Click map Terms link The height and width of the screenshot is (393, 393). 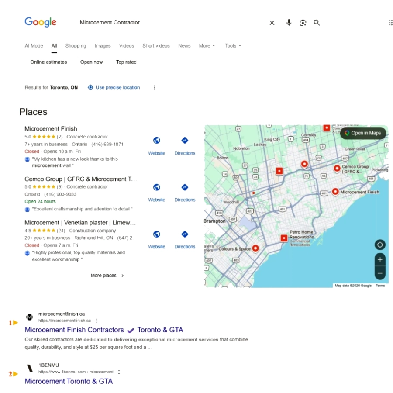click(x=380, y=286)
